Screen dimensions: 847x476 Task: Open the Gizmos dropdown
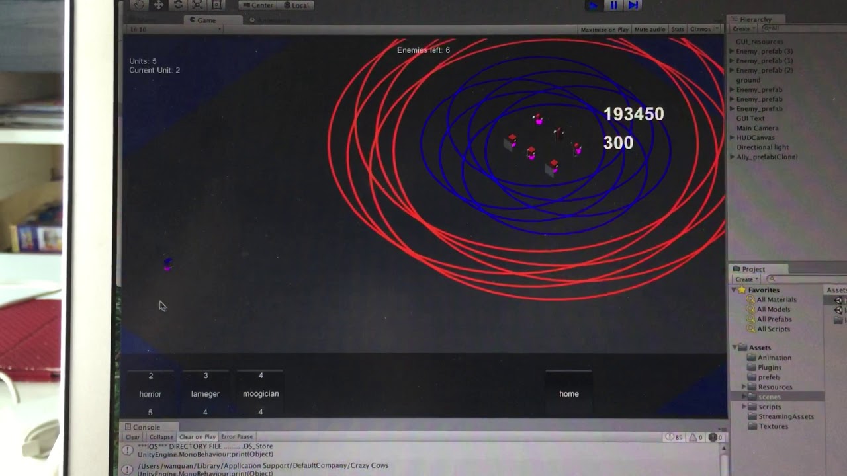(x=704, y=30)
